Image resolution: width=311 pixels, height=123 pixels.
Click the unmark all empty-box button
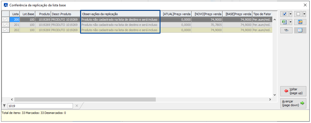[298, 14]
